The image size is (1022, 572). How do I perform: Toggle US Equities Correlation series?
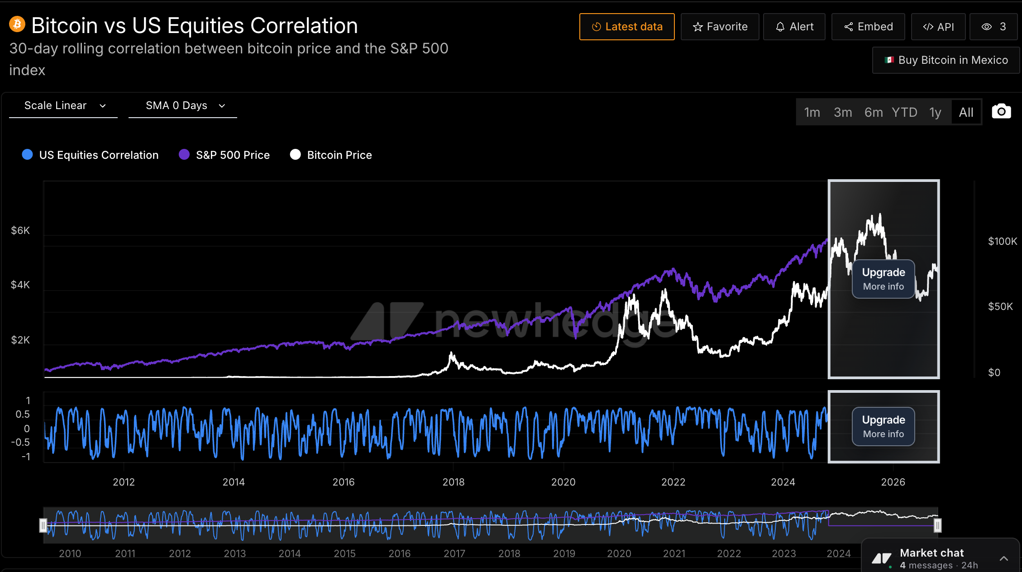(x=91, y=155)
